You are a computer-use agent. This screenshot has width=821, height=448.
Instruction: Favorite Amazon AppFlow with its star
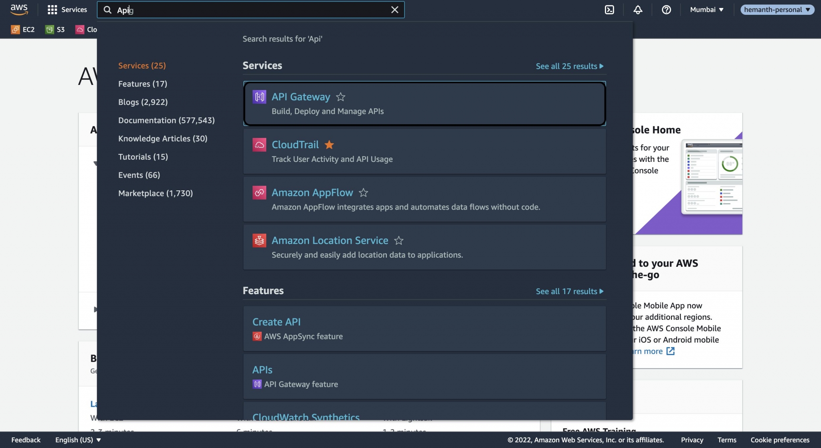(364, 193)
